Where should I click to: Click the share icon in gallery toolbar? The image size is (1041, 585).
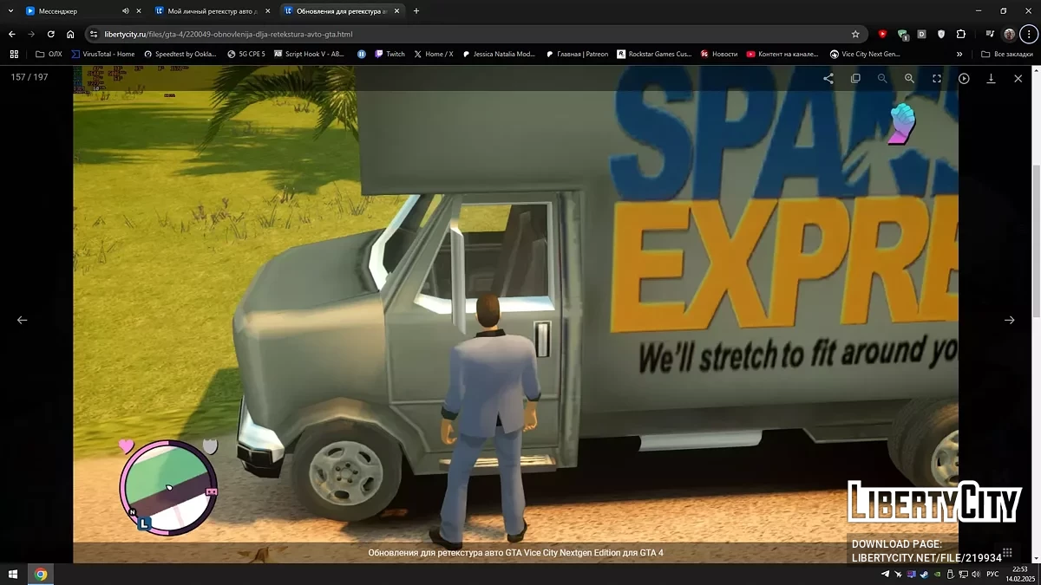point(828,78)
